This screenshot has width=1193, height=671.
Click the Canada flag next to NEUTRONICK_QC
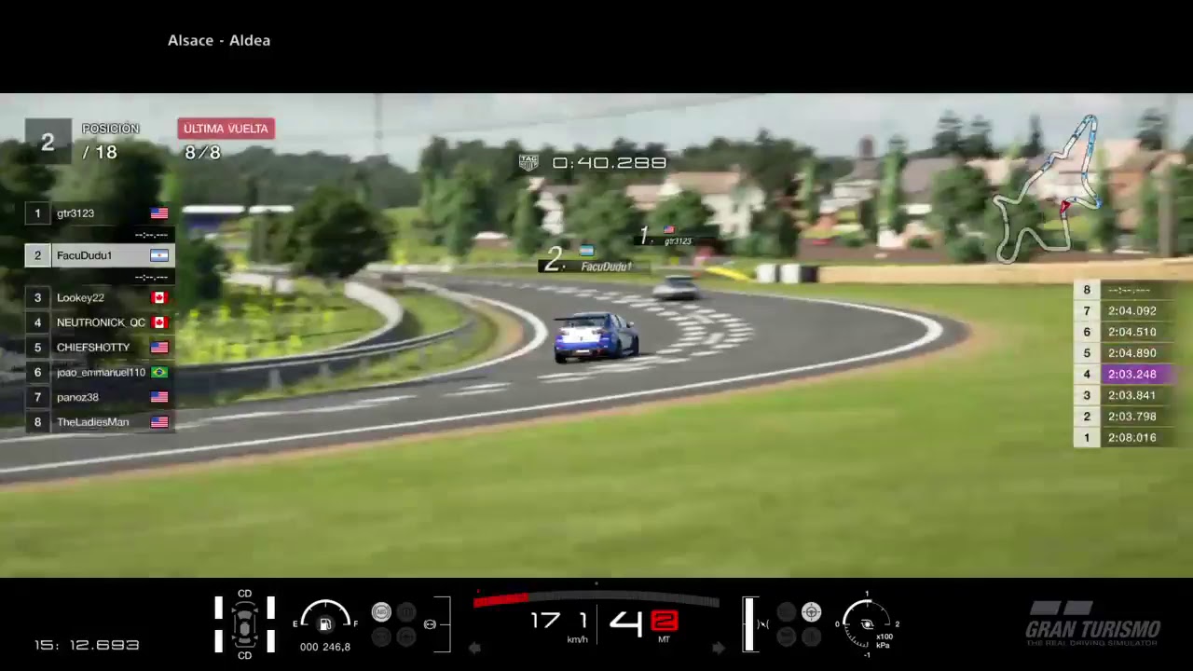159,322
